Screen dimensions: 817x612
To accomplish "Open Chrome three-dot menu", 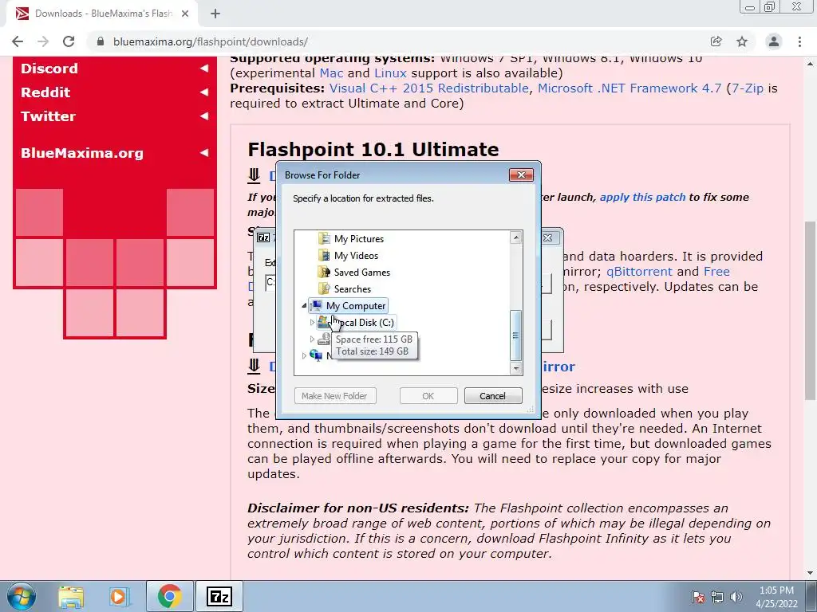I will [x=799, y=41].
